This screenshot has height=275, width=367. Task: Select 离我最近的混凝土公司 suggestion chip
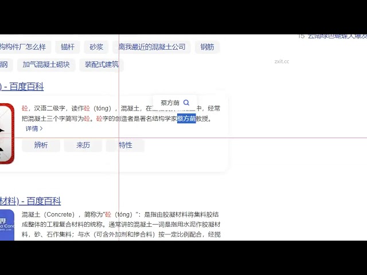tap(151, 47)
